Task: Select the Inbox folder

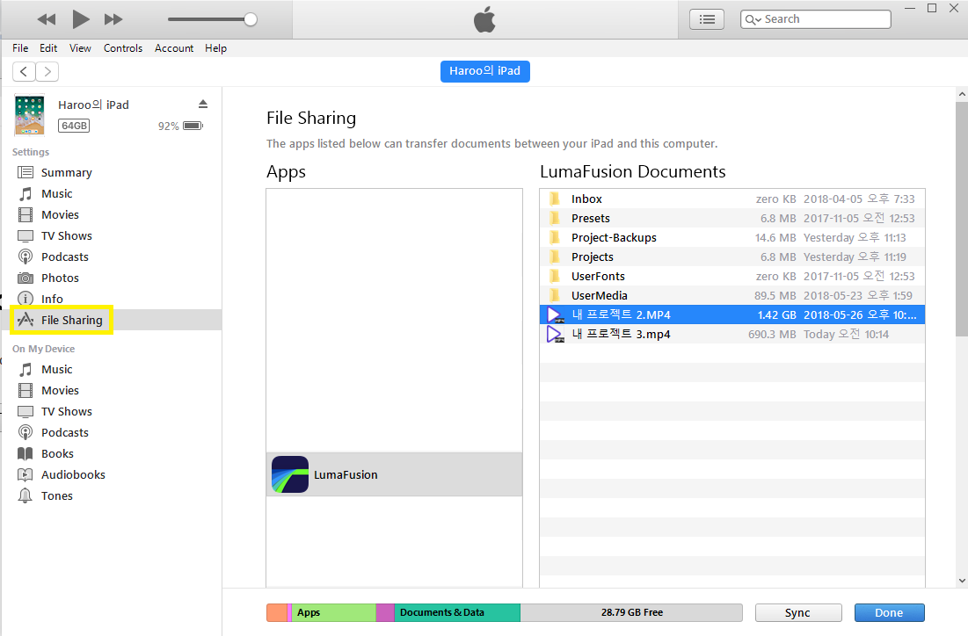Action: 732,199
